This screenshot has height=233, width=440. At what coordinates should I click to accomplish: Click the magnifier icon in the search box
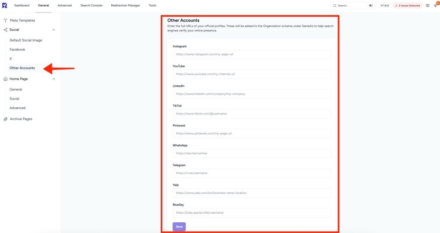(x=335, y=6)
